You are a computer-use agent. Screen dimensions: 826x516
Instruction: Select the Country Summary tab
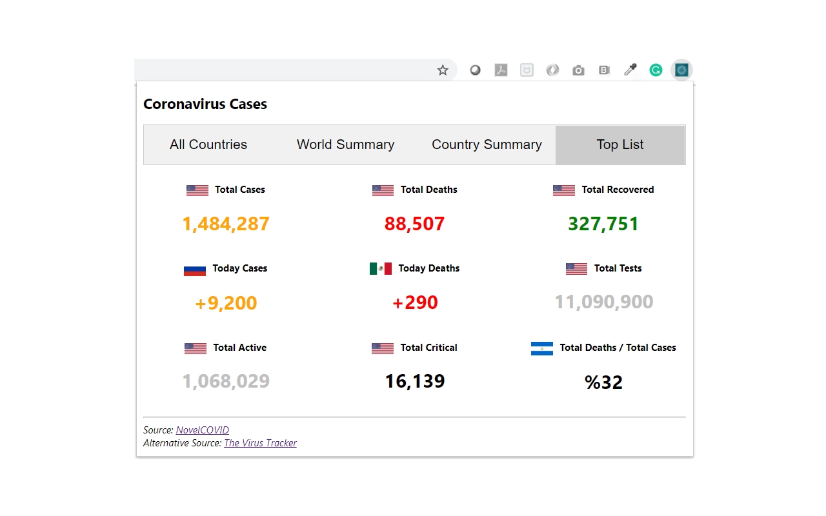487,144
